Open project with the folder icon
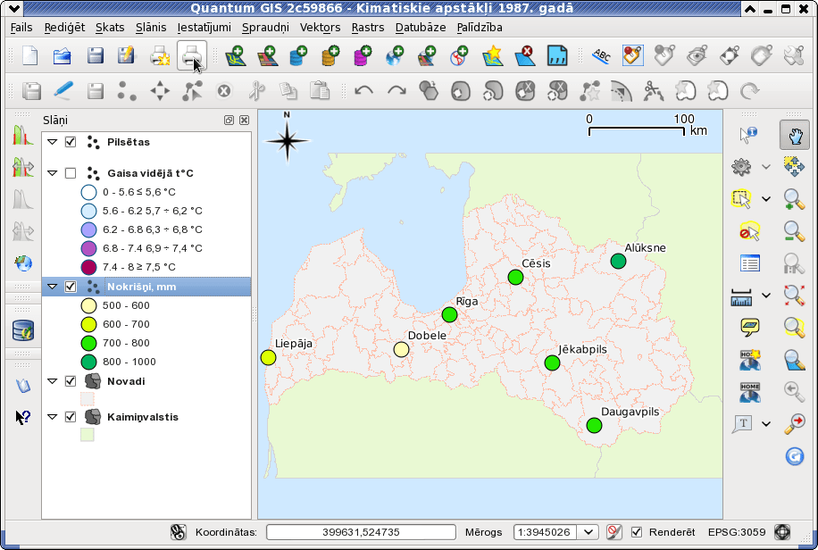Screen dimensions: 818x550 pyautogui.click(x=63, y=55)
